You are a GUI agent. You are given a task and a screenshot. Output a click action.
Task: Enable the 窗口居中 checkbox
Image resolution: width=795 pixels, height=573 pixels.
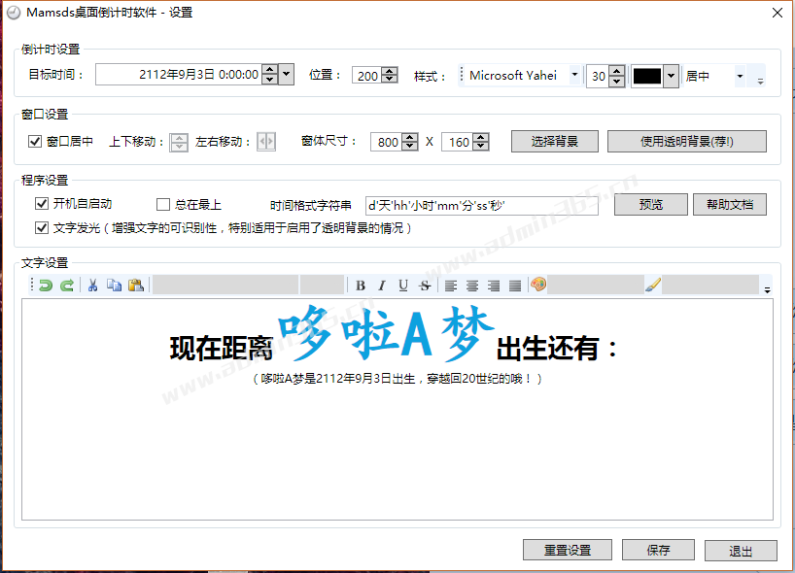tap(34, 142)
